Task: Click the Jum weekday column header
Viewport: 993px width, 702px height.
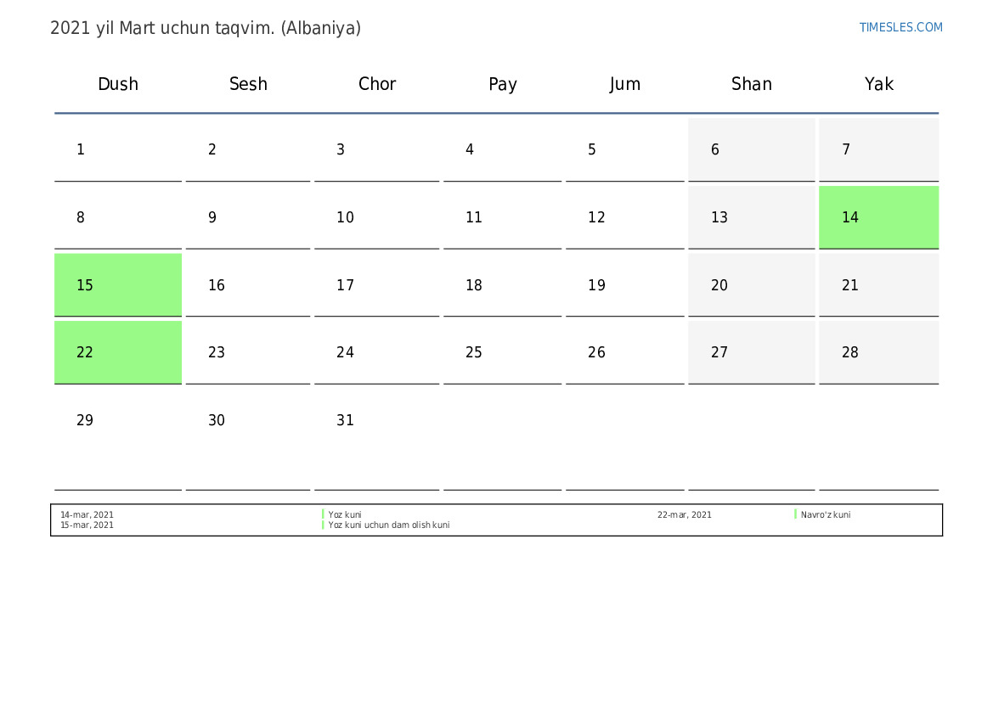Action: pyautogui.click(x=625, y=84)
